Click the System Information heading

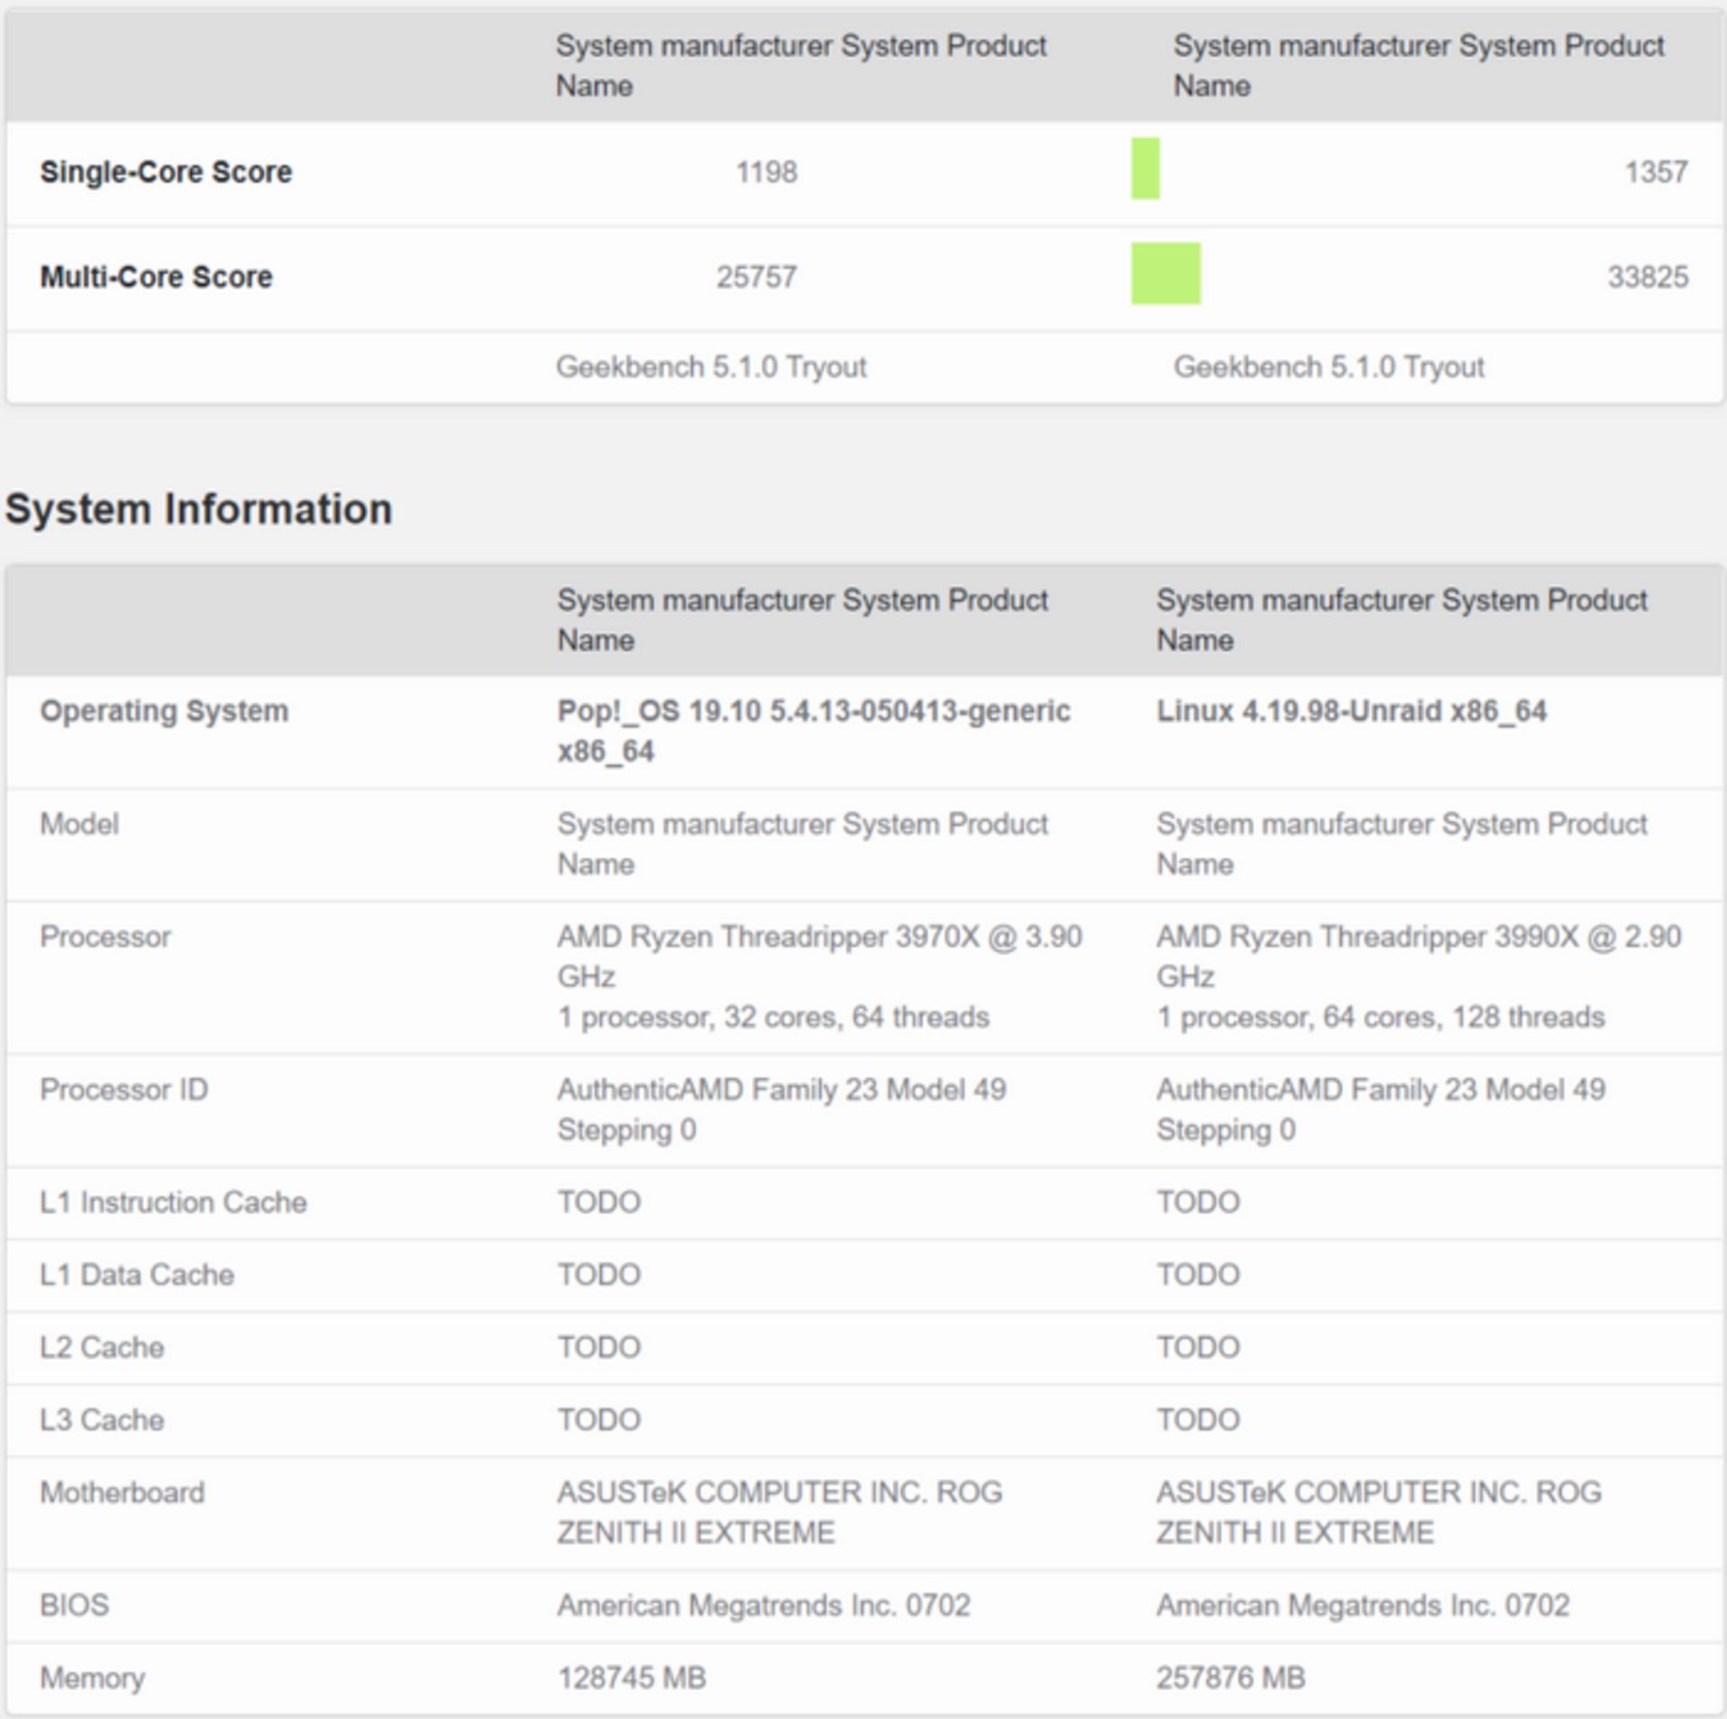[x=198, y=509]
